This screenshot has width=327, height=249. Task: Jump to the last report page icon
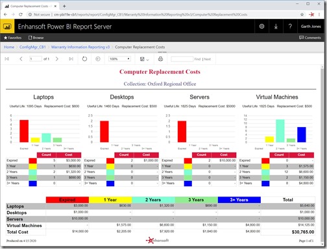click(x=71, y=59)
